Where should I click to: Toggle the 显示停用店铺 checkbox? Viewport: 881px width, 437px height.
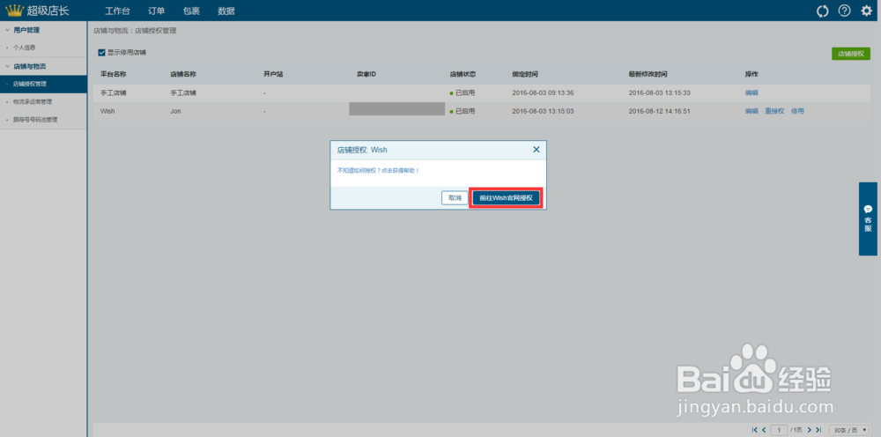(101, 52)
